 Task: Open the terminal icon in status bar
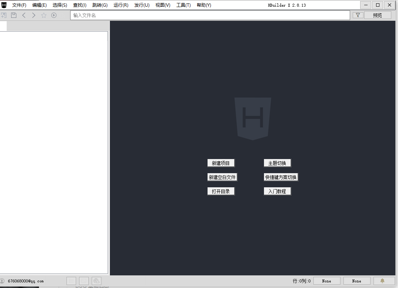tap(84, 281)
